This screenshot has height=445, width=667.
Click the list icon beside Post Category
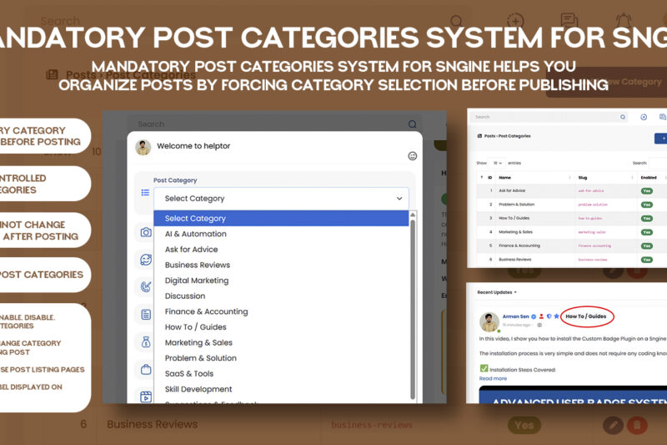coord(145,193)
